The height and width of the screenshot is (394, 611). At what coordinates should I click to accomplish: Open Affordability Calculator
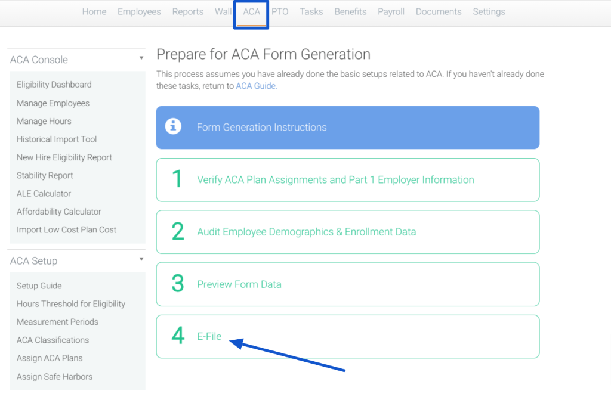(59, 212)
